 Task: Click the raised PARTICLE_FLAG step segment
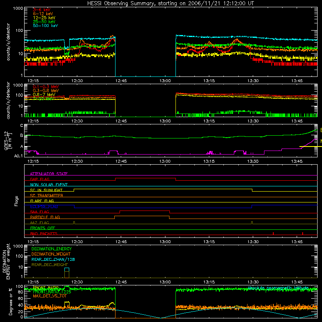142,216
